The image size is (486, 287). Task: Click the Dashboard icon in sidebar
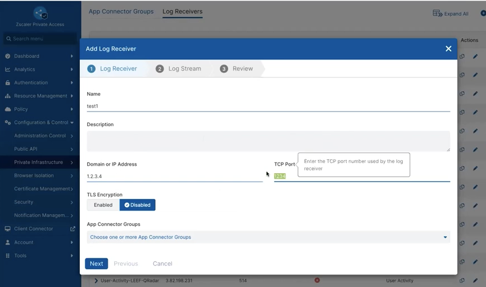tap(8, 56)
